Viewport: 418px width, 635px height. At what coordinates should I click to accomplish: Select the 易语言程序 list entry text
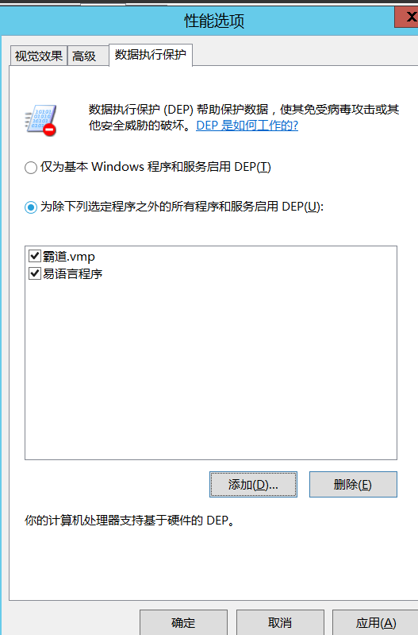72,273
